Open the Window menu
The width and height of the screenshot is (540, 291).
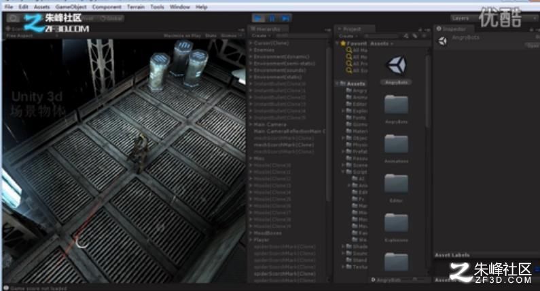click(x=179, y=7)
